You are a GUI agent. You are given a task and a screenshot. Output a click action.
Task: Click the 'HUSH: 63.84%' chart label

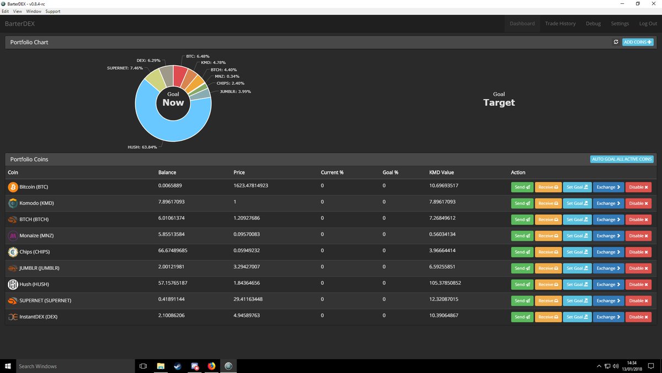click(x=142, y=147)
